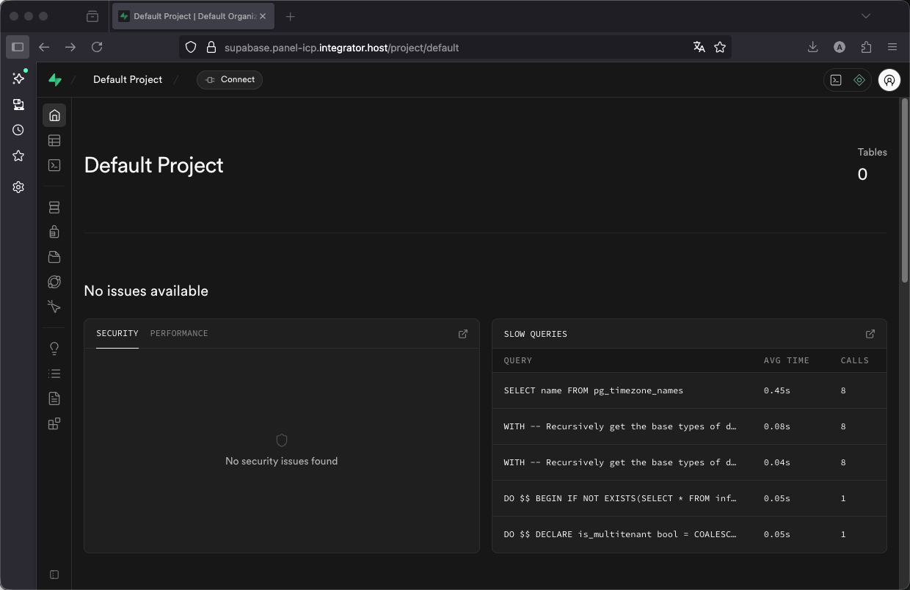This screenshot has height=590, width=910.
Task: Open the browser application hamburger menu
Action: click(x=892, y=47)
